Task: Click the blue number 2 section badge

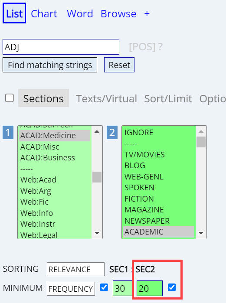Action: coord(112,133)
